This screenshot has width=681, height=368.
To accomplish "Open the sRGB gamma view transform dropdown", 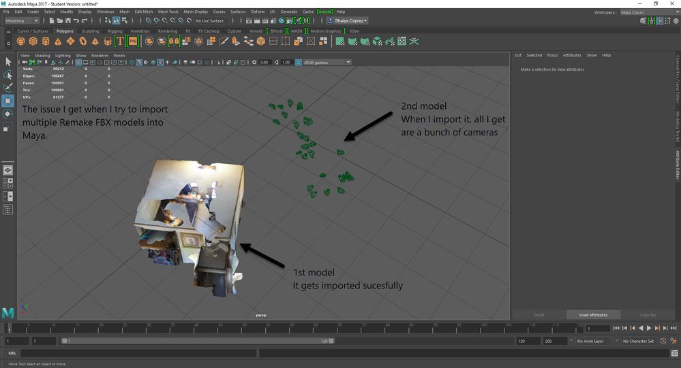I will (327, 63).
